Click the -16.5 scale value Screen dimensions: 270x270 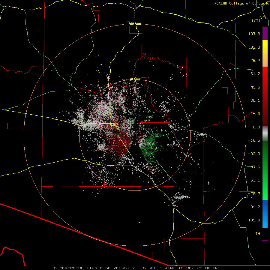point(254,140)
